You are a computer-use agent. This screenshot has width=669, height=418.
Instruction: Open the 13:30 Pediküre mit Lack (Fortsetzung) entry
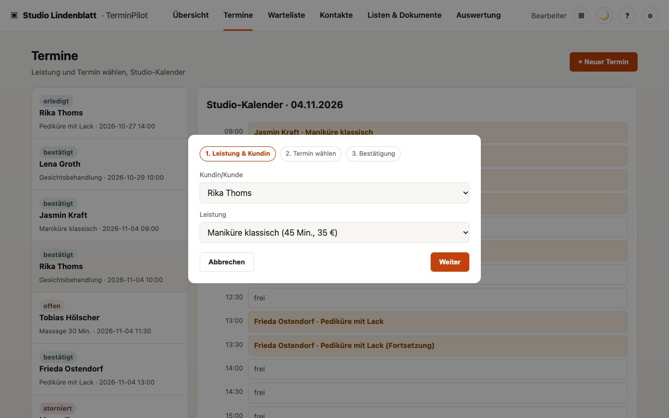point(437,345)
